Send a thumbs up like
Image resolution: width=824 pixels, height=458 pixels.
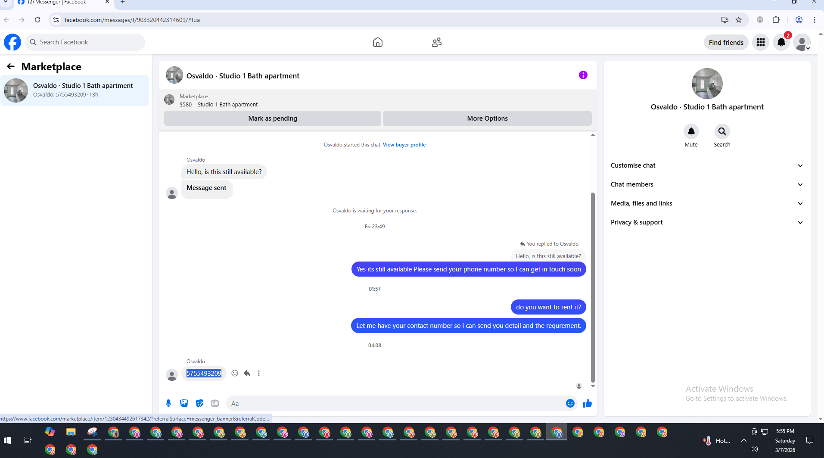tap(587, 403)
